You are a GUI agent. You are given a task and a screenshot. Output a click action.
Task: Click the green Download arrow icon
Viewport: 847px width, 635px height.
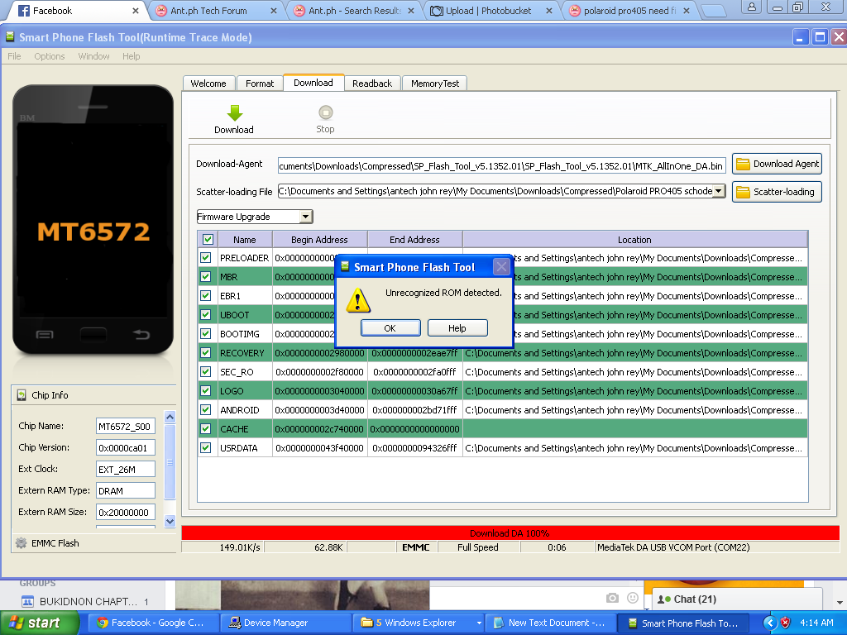pyautogui.click(x=234, y=112)
